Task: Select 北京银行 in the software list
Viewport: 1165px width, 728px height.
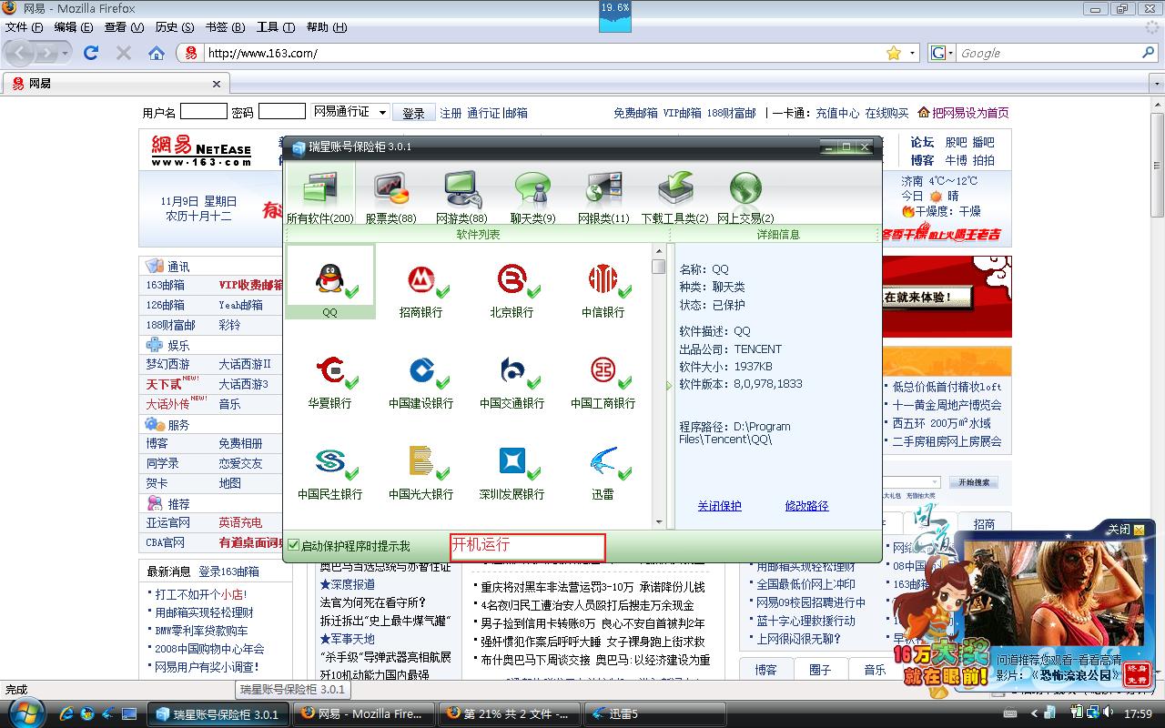Action: point(512,290)
